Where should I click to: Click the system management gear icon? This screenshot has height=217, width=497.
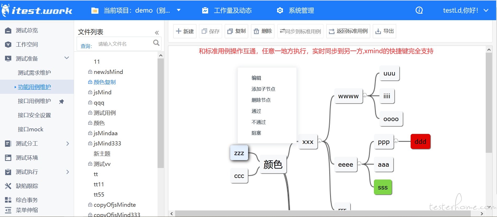[280, 10]
